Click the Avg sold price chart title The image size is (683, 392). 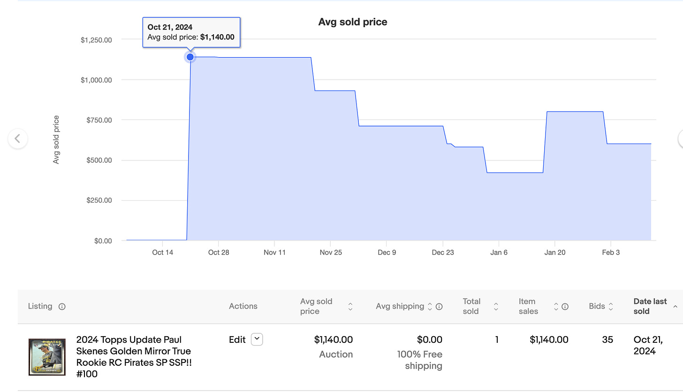pyautogui.click(x=353, y=22)
